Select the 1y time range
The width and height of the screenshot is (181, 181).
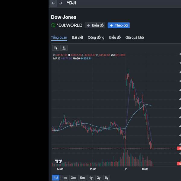(x=91, y=178)
